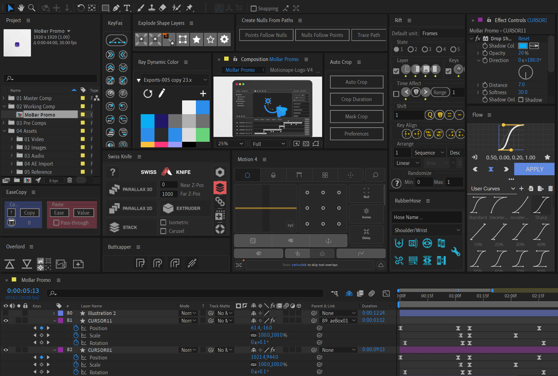Hide the CURSOR11 layer with eye icon

click(x=6, y=320)
